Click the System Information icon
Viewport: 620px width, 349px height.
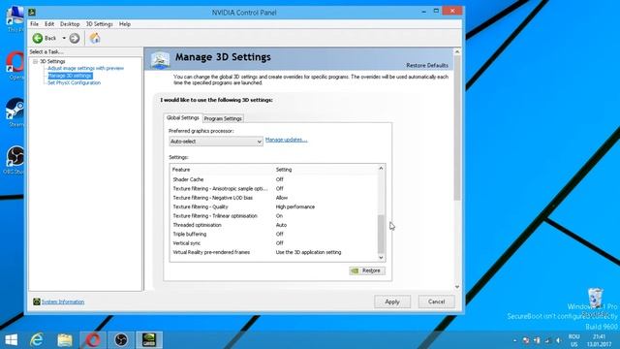point(37,301)
